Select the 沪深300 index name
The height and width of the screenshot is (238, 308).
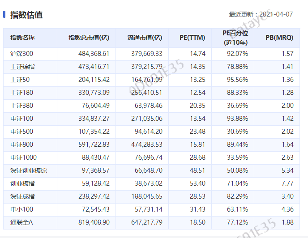[x=21, y=54]
